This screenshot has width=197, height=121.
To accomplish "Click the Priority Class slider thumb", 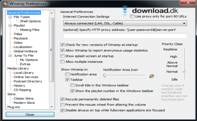I will click(185, 72).
